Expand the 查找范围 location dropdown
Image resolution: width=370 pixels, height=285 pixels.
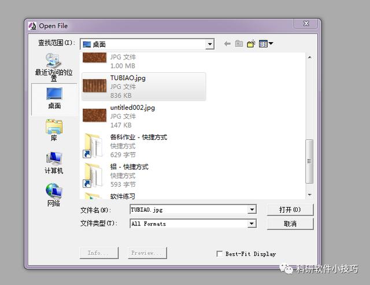tap(209, 44)
